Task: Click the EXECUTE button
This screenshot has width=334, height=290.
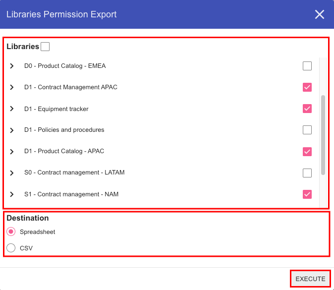Action: click(x=310, y=279)
